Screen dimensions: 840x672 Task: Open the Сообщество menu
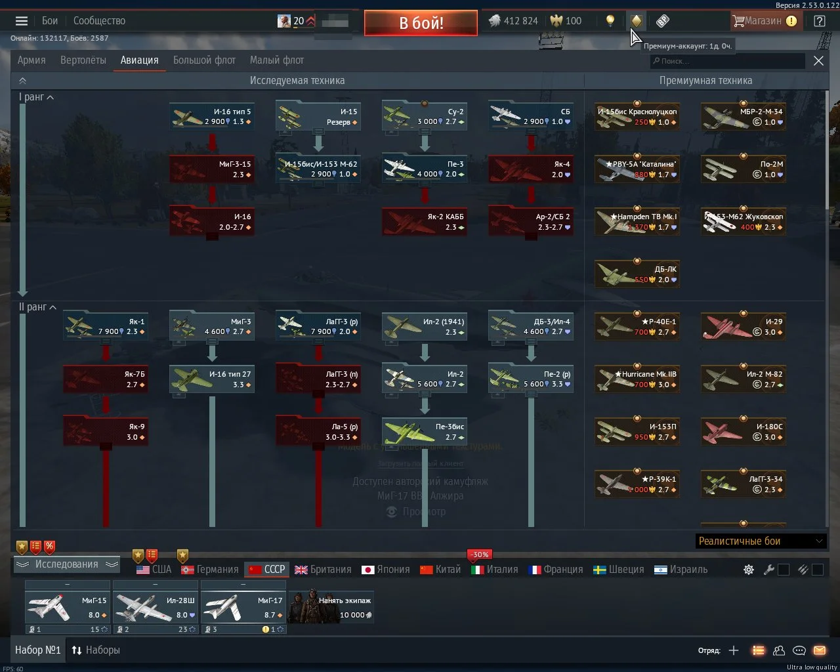(99, 21)
